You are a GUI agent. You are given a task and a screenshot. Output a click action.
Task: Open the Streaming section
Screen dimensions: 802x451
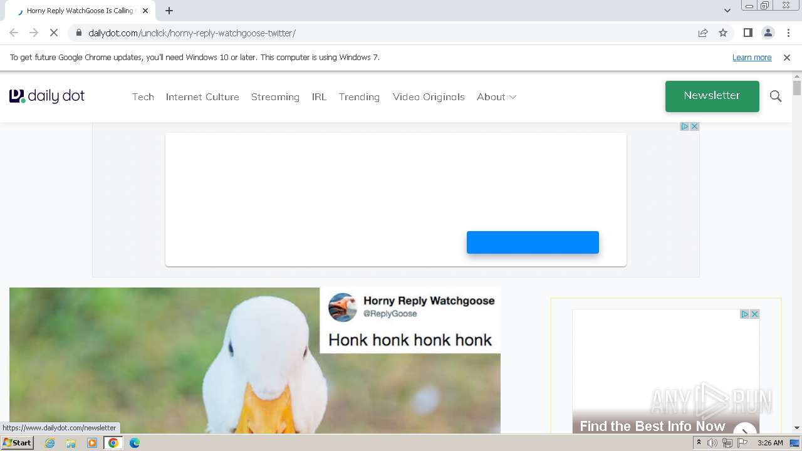(275, 96)
